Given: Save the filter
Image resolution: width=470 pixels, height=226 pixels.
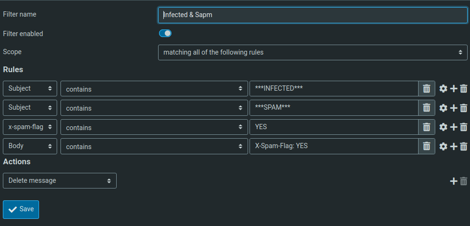Looking at the screenshot, I should pyautogui.click(x=21, y=209).
